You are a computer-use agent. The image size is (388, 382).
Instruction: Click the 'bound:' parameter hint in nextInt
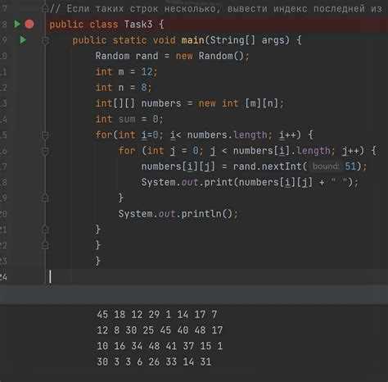[x=325, y=166]
